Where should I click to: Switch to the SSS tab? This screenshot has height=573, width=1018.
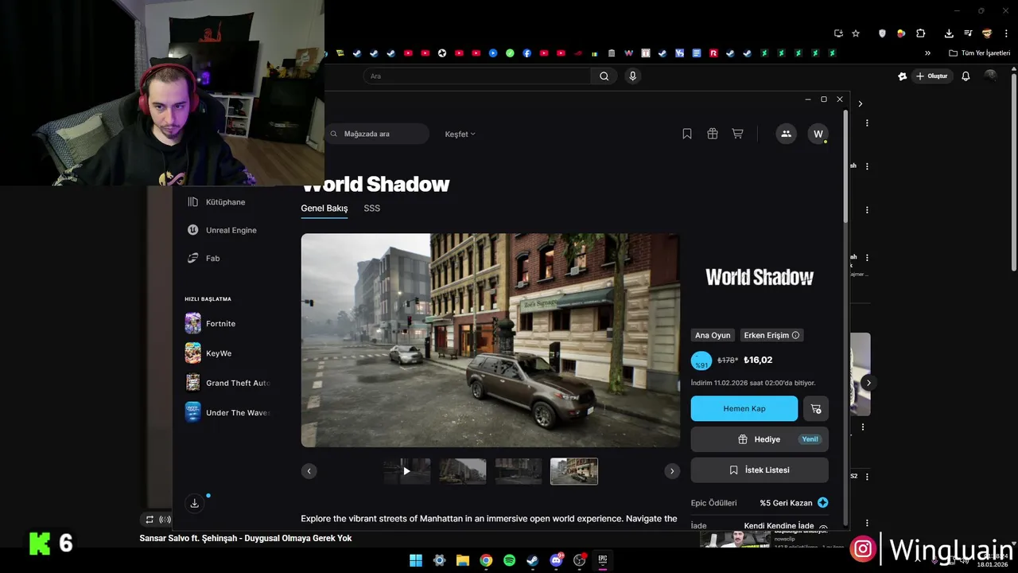point(371,209)
